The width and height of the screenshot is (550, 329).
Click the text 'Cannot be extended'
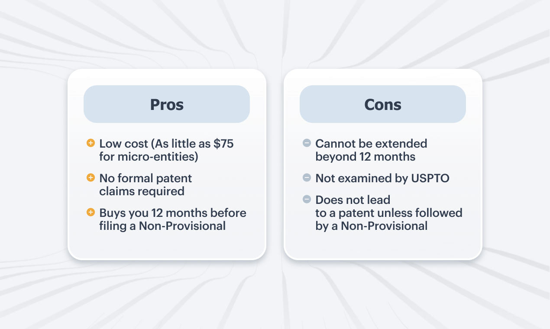pos(371,143)
